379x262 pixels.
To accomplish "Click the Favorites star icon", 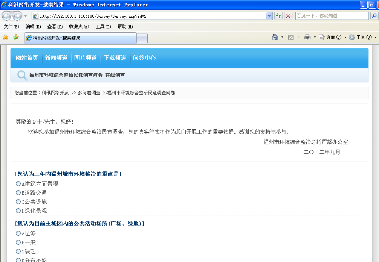I will [x=6, y=37].
